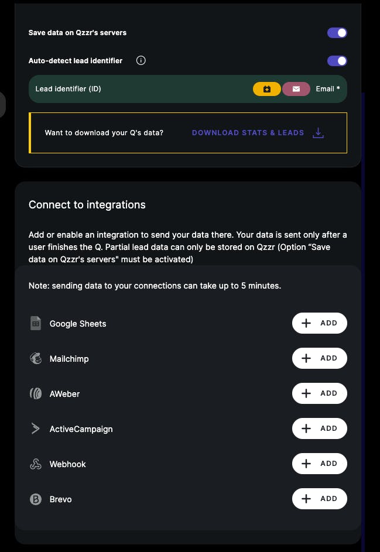Click the Mailchimp monkey icon
This screenshot has width=380, height=552.
[36, 358]
